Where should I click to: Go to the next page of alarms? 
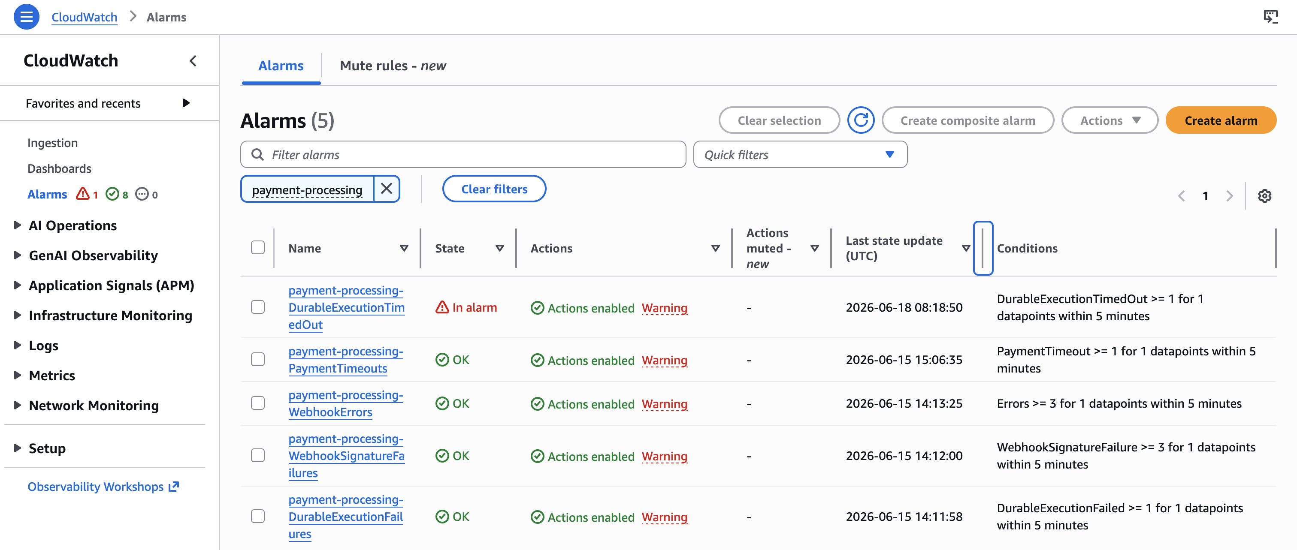(1229, 196)
